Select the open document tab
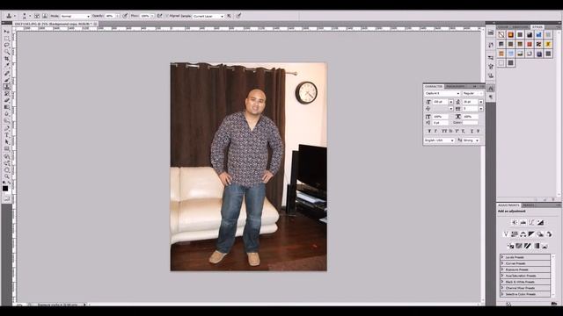563x316 pixels. point(54,24)
